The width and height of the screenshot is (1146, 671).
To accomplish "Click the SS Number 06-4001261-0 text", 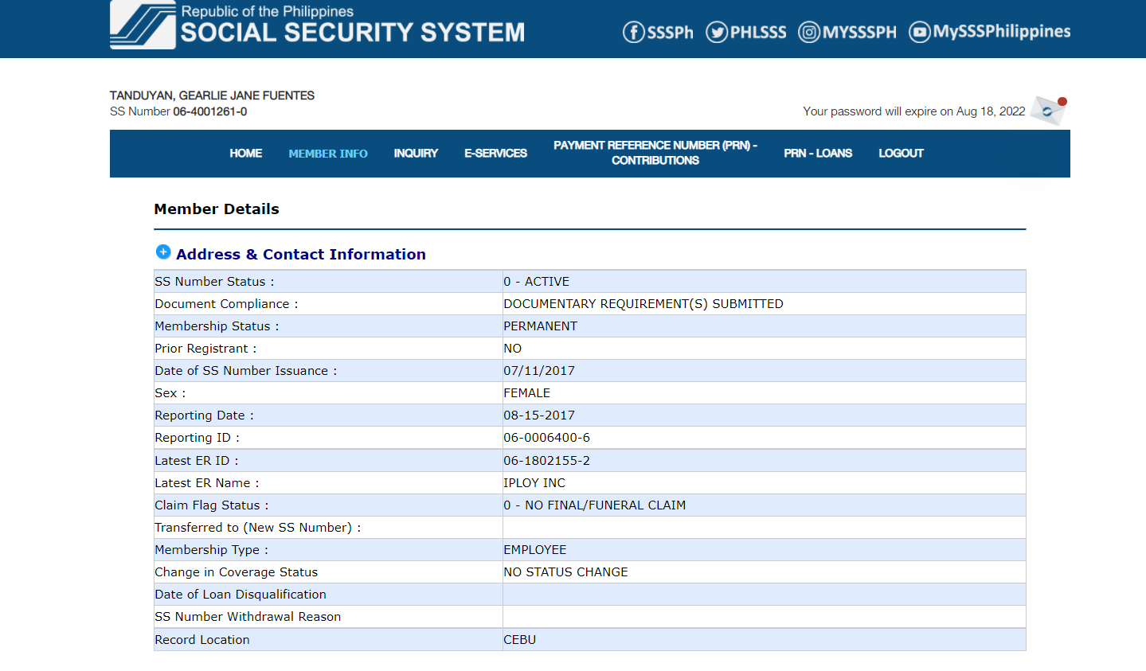I will click(209, 111).
